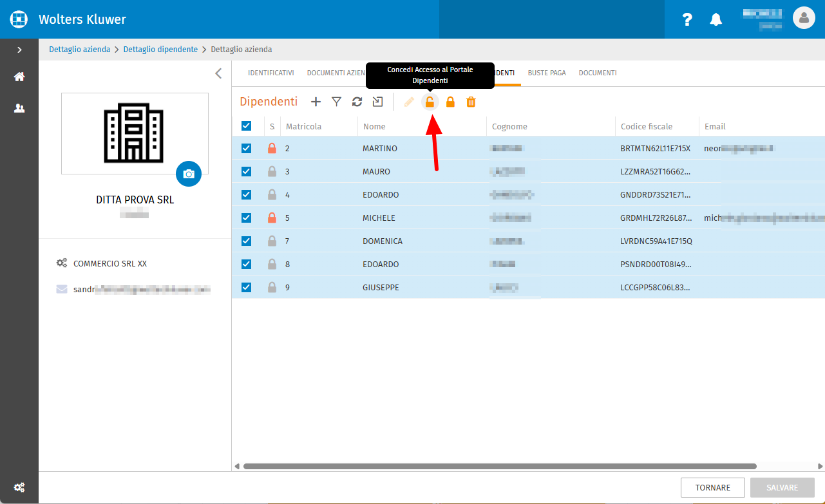Click the export icon in toolbar
This screenshot has height=504, width=825.
377,102
